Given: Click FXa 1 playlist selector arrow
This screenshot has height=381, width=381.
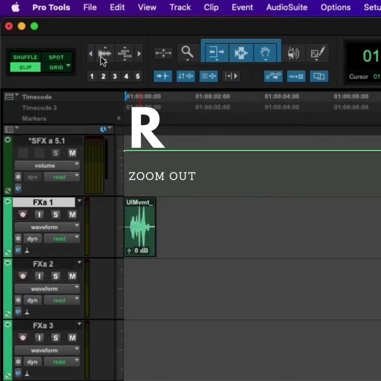Looking at the screenshot, I should (79, 201).
